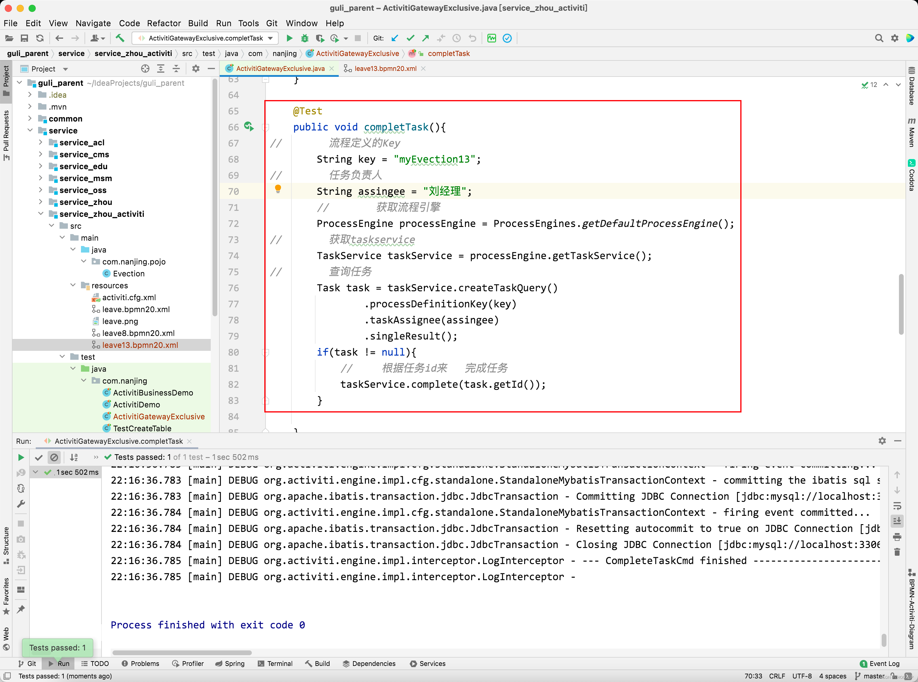Image resolution: width=918 pixels, height=682 pixels.
Task: Toggle Show Ignored tests button
Action: 54,457
